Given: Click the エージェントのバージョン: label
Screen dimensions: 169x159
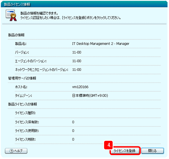Looking at the screenshot, I should tap(31, 61).
